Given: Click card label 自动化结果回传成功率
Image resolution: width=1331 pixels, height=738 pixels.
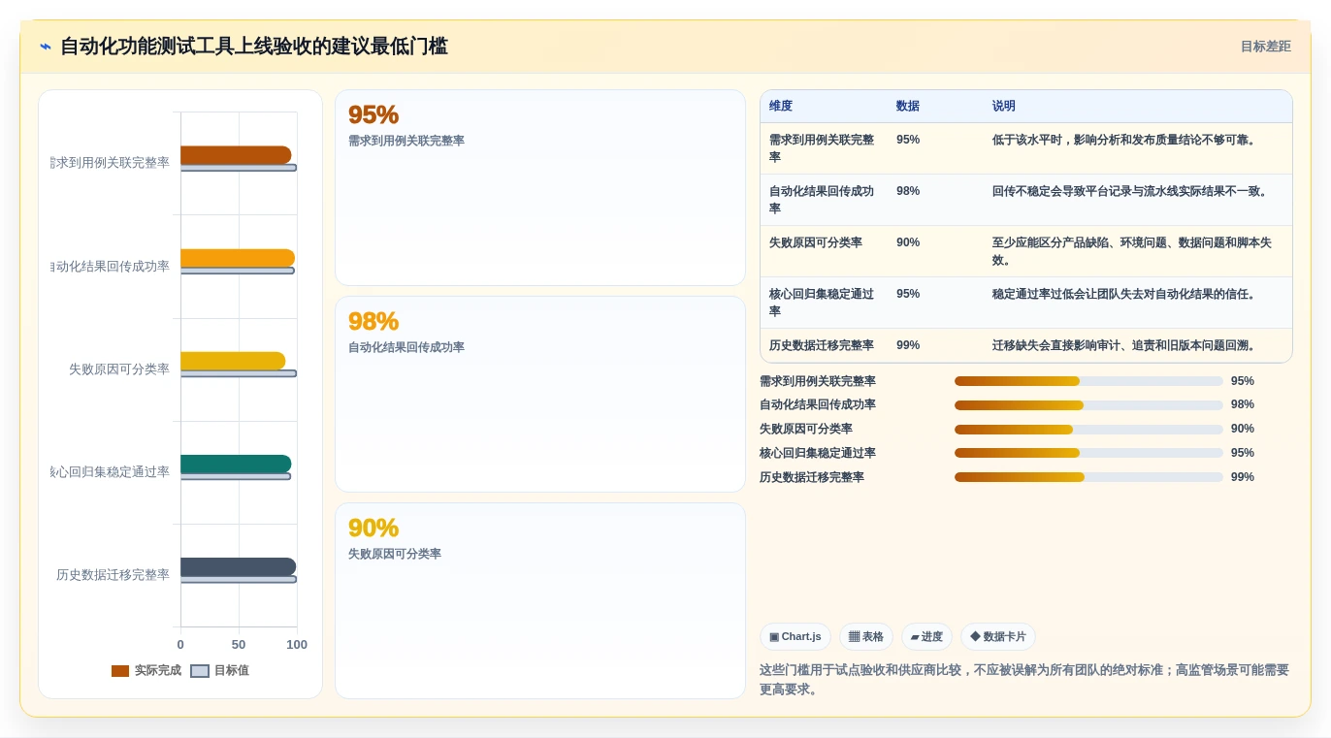Looking at the screenshot, I should pyautogui.click(x=406, y=347).
